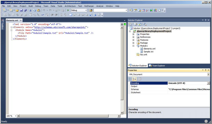Click the Find text input field

click(109, 10)
